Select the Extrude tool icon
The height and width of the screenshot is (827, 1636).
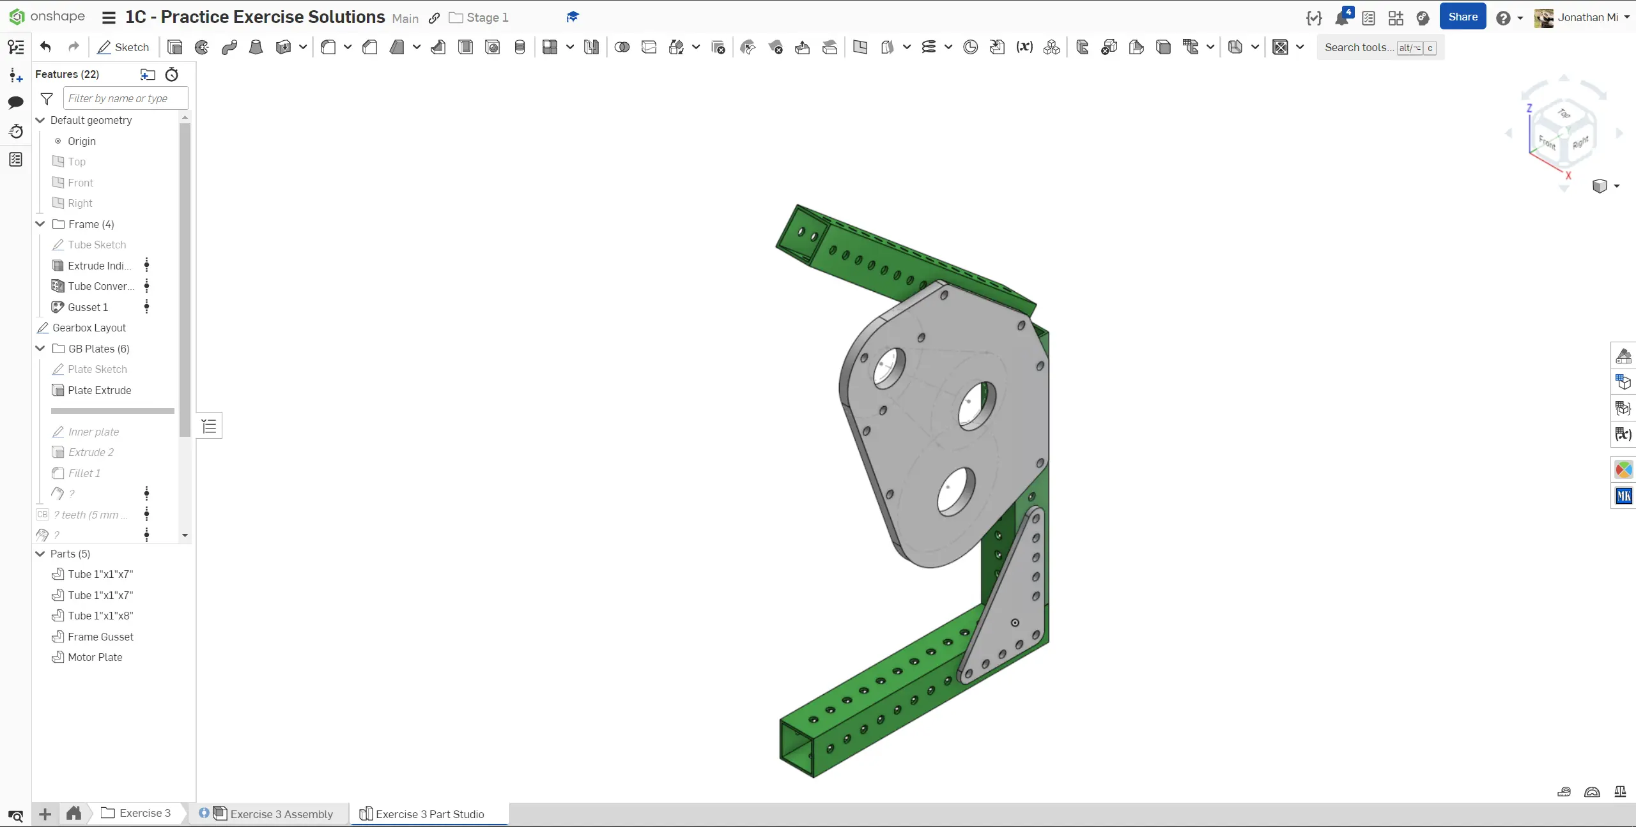pyautogui.click(x=174, y=47)
